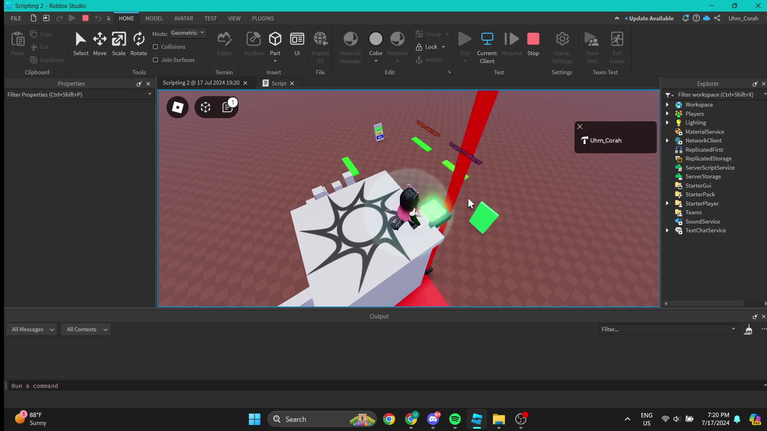Enable the Collisions checkbox
767x431 pixels.
pos(155,47)
